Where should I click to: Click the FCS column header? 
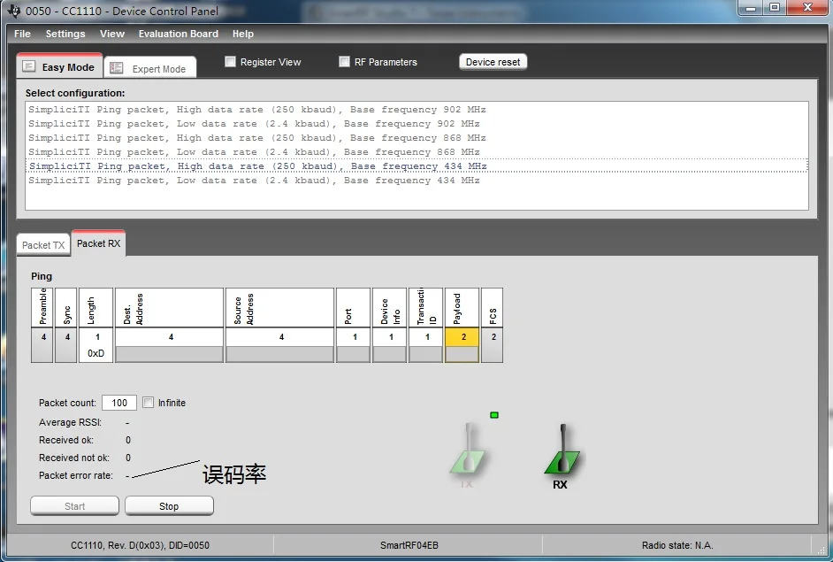point(492,307)
